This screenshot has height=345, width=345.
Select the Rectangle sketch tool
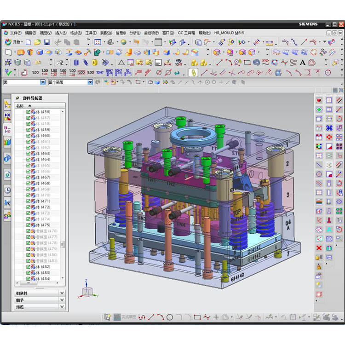pos(247,63)
